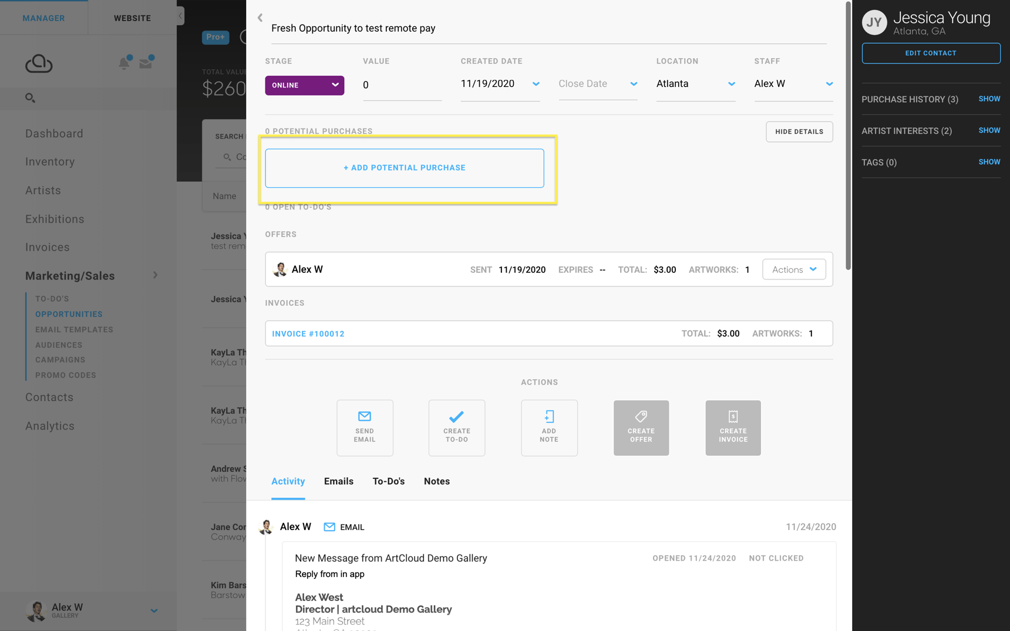Click the Create Offer action icon
The height and width of the screenshot is (631, 1010).
[641, 427]
